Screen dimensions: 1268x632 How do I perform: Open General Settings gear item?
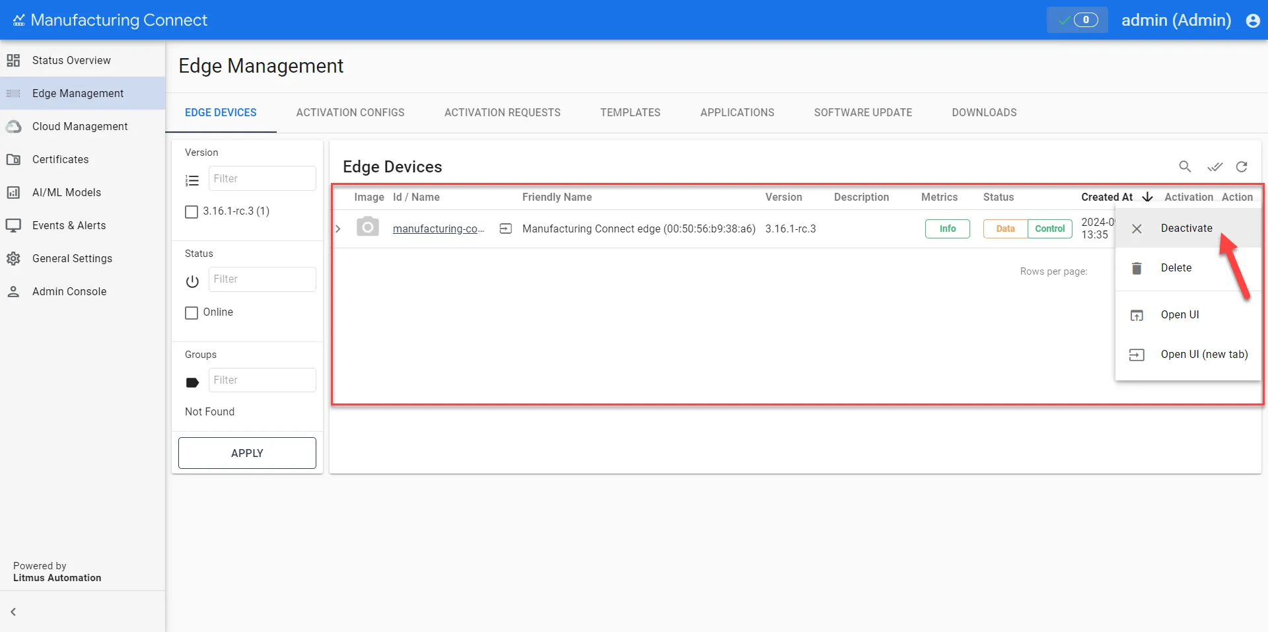coord(83,258)
